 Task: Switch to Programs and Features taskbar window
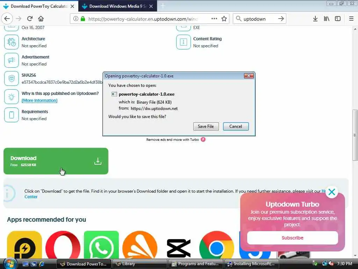(x=196, y=264)
